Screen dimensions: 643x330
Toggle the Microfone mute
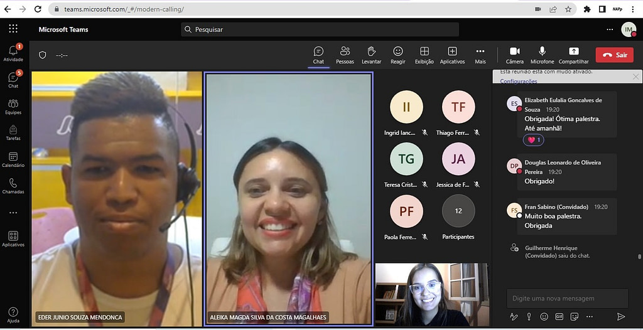pos(542,55)
